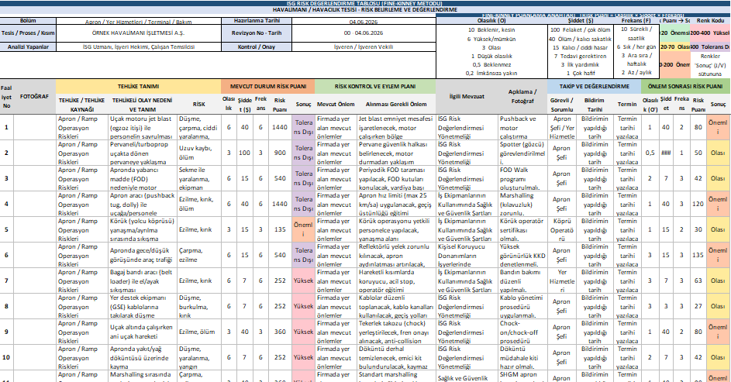Select the '0,5' probability cell in row 2
Viewport: 731px width, 382px height.
point(650,153)
